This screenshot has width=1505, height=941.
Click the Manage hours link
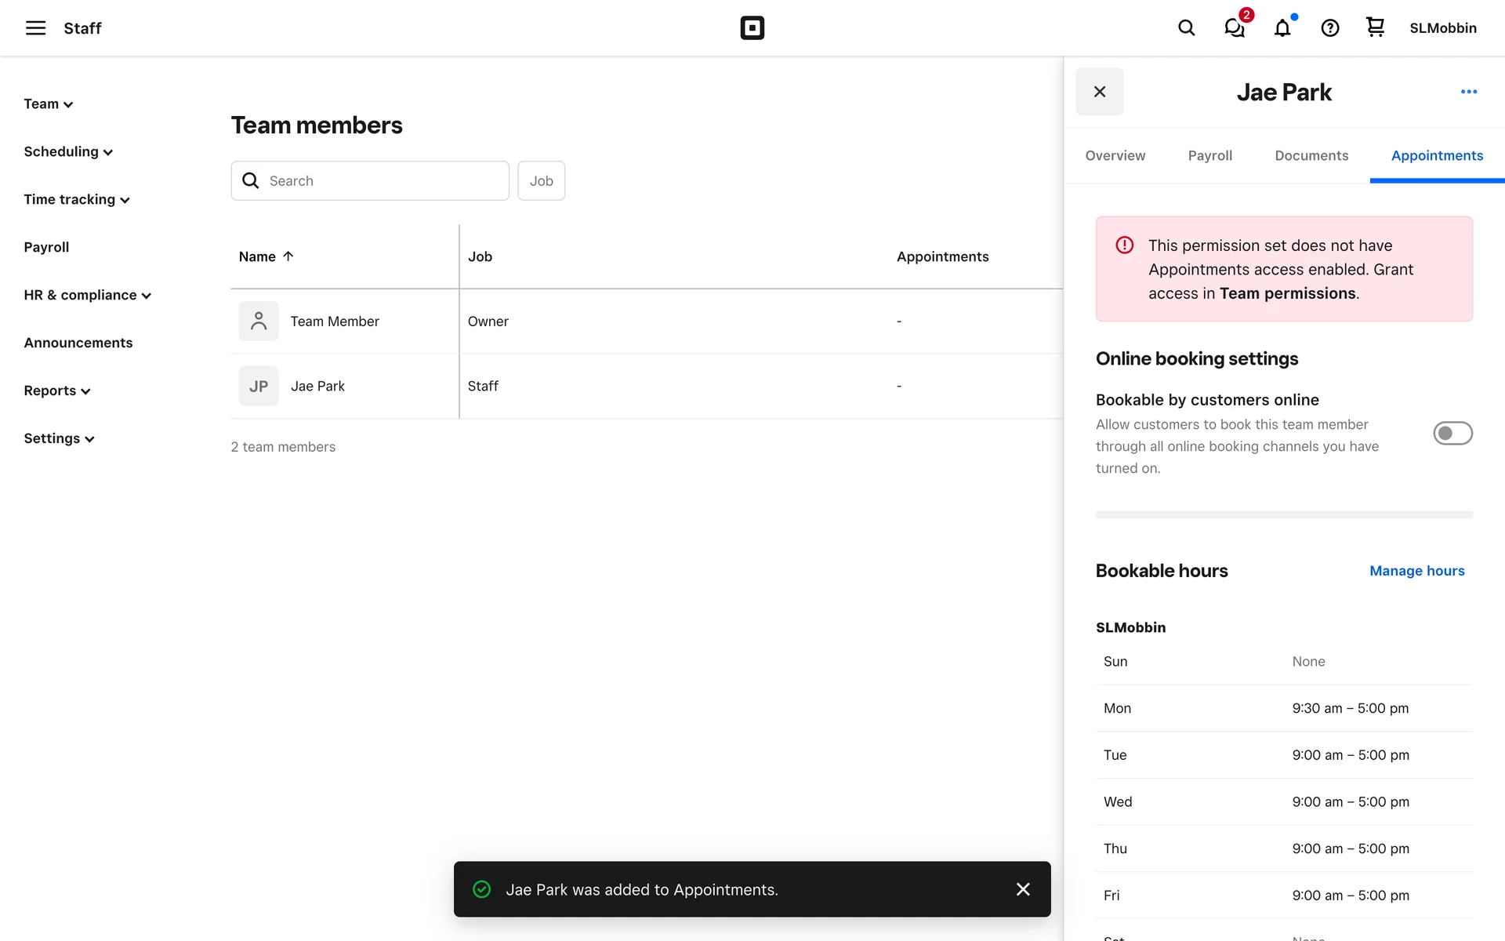pos(1416,571)
